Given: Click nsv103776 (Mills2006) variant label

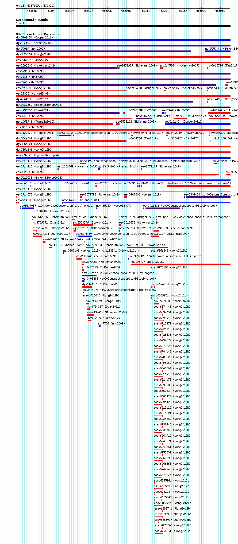Looking at the screenshot, I should tap(139, 110).
